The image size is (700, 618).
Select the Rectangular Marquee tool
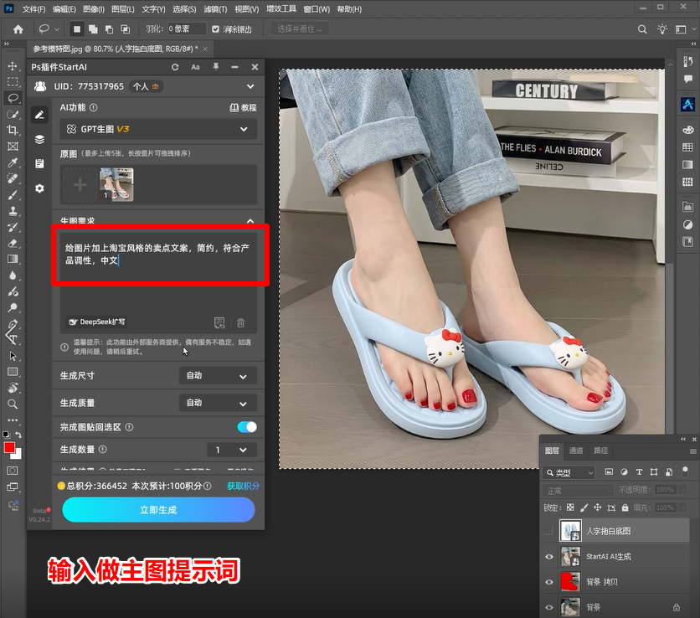13,82
